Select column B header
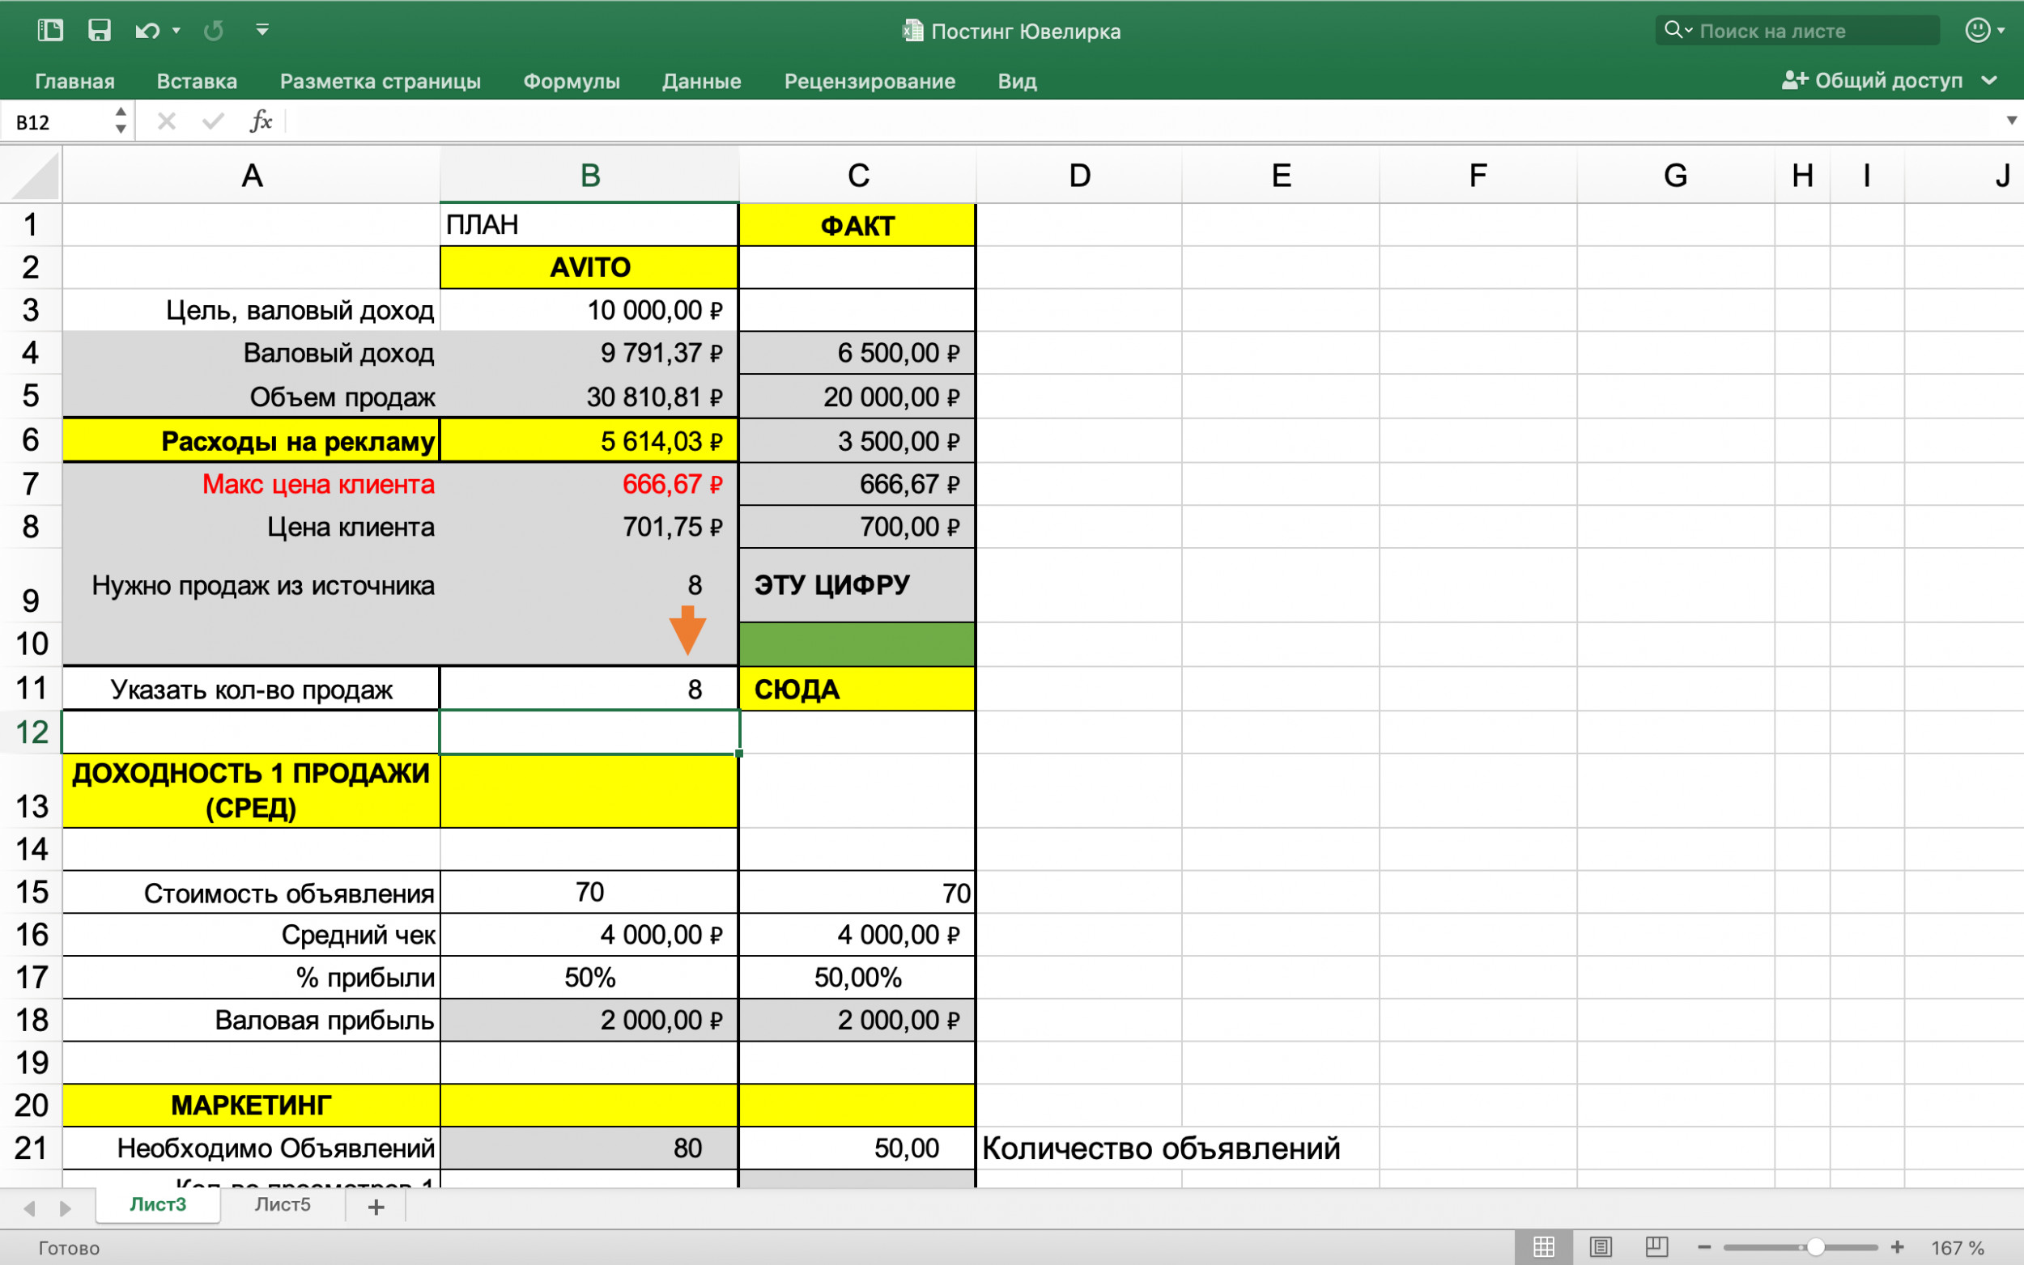 (589, 175)
